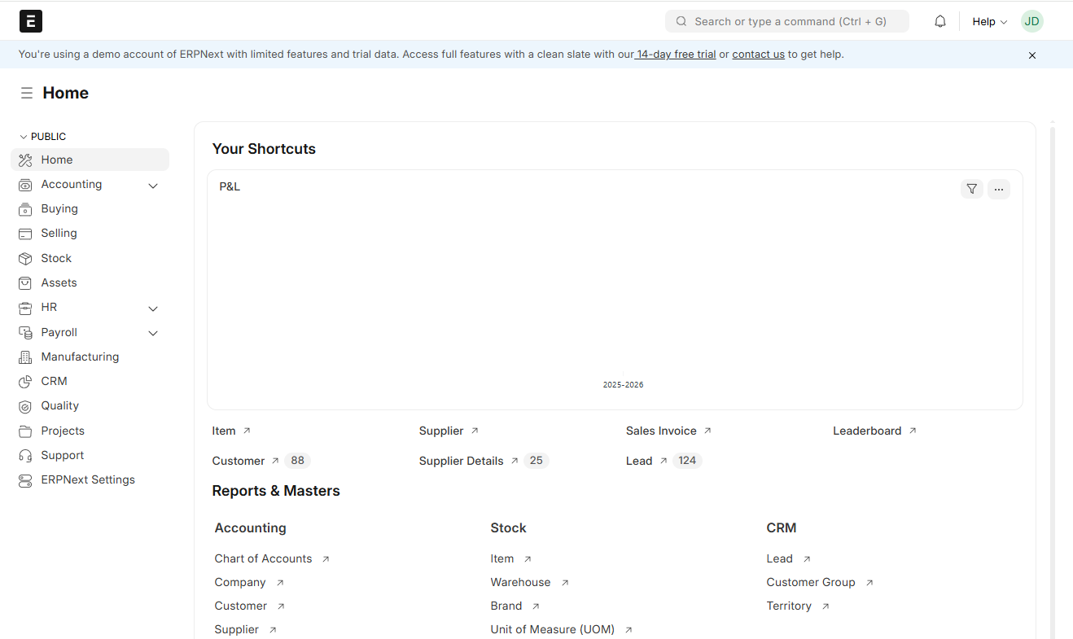Click the arrow icon next to Sales Invoice shortcut
The width and height of the screenshot is (1073, 639).
click(x=707, y=431)
